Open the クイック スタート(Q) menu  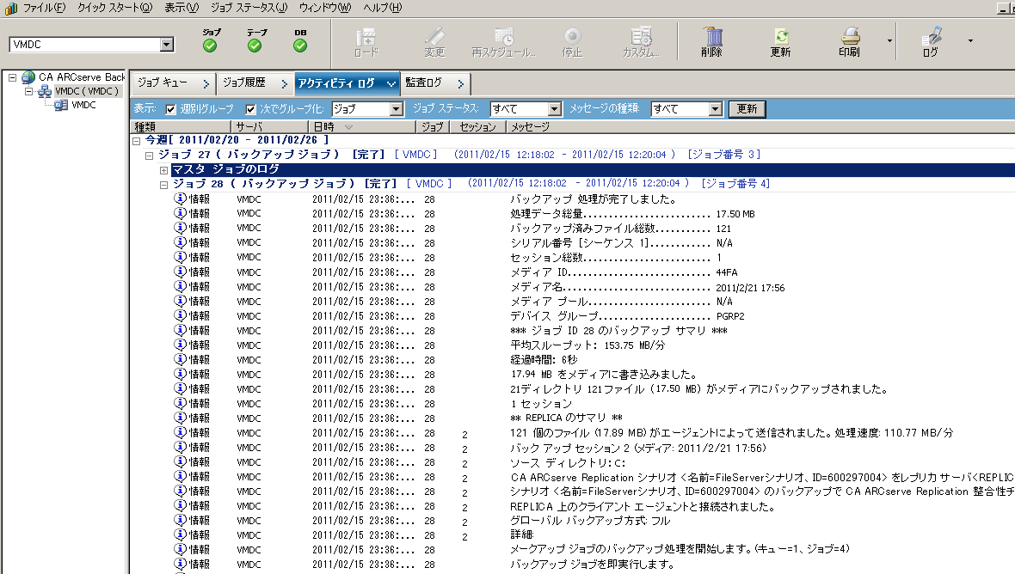(x=114, y=8)
